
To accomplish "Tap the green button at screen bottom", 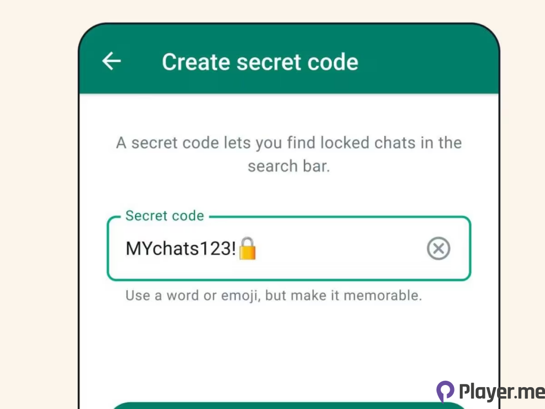I will [289, 405].
